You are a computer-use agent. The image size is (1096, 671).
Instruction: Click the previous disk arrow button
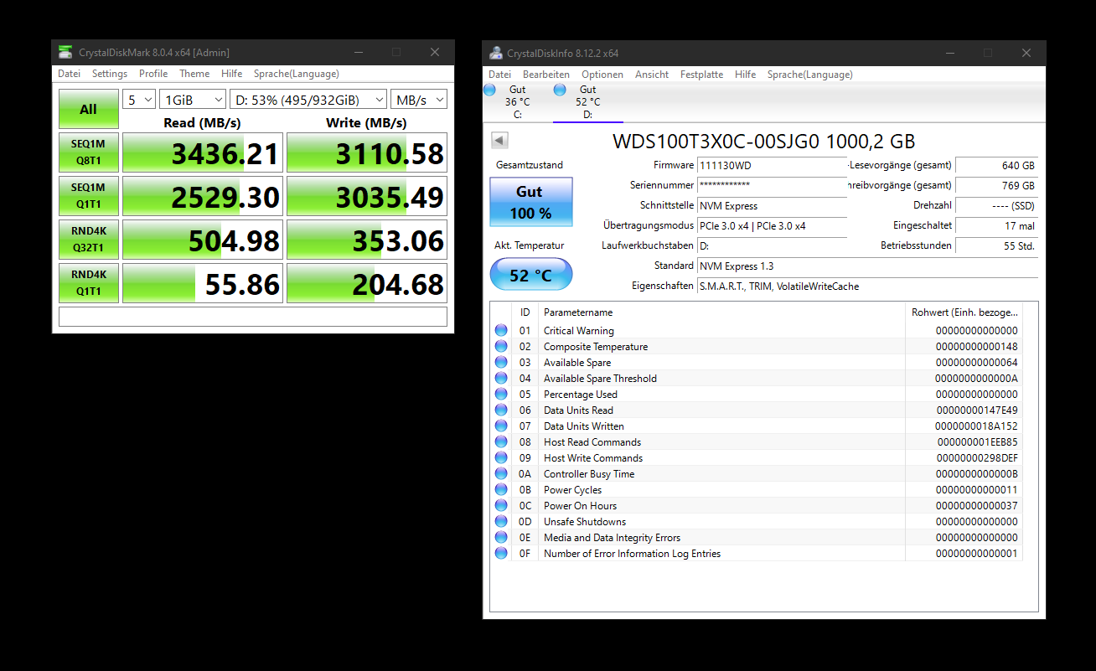coord(500,141)
